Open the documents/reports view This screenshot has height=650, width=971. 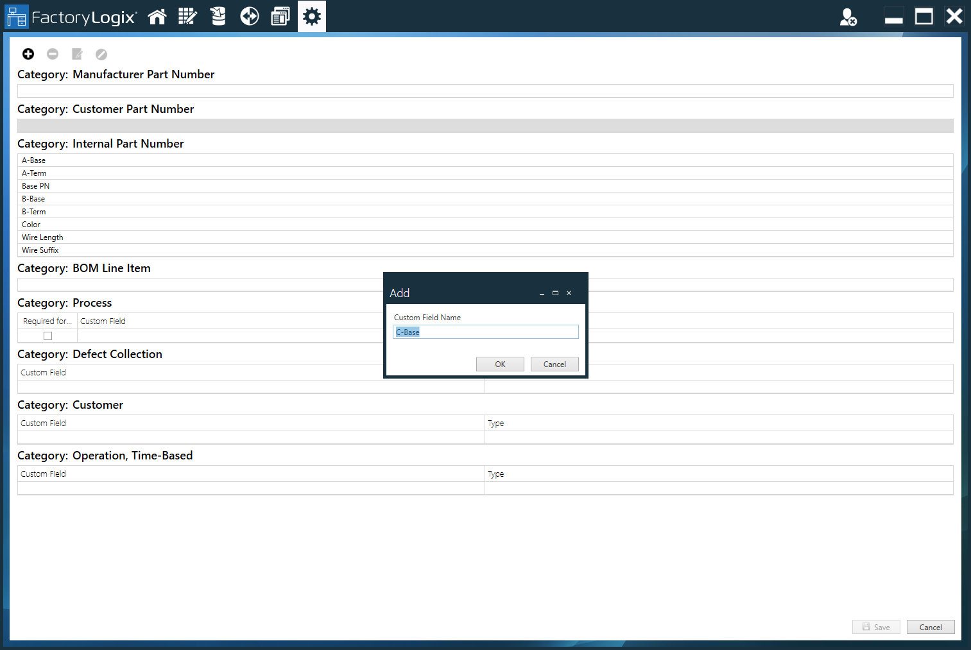(280, 16)
